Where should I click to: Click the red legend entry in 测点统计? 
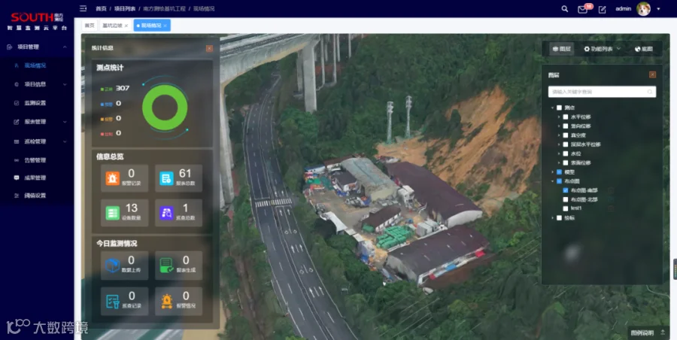(x=111, y=133)
